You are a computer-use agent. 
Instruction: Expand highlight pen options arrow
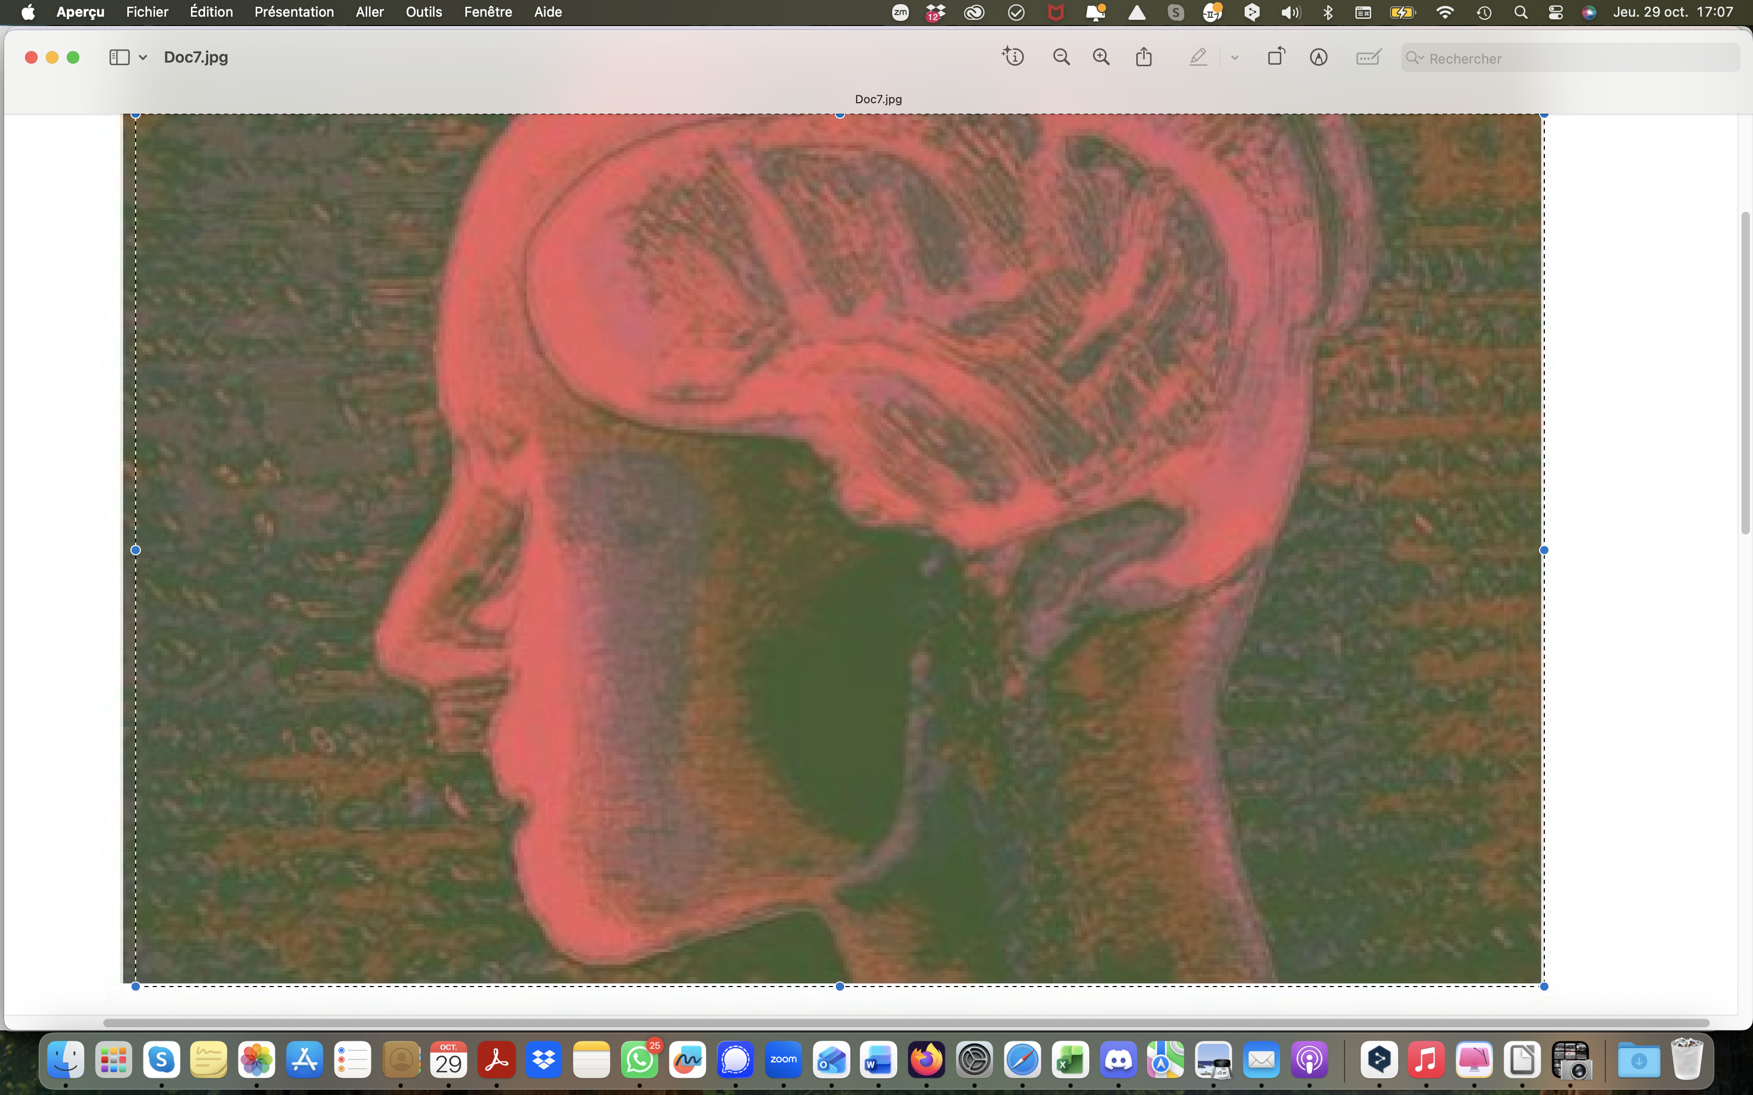(x=1235, y=57)
